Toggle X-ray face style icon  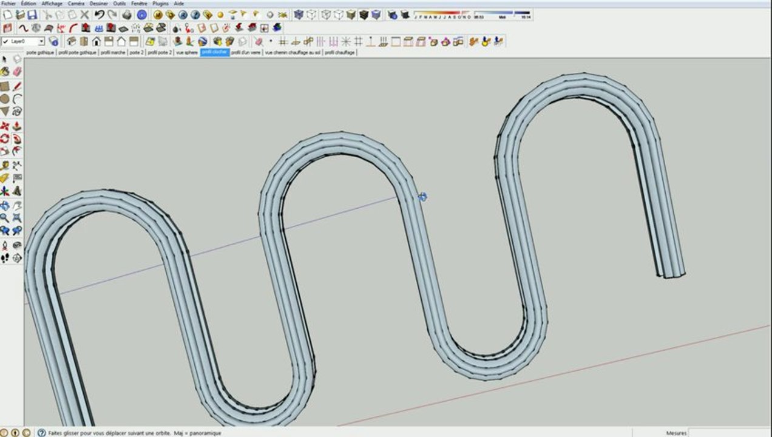click(x=299, y=15)
